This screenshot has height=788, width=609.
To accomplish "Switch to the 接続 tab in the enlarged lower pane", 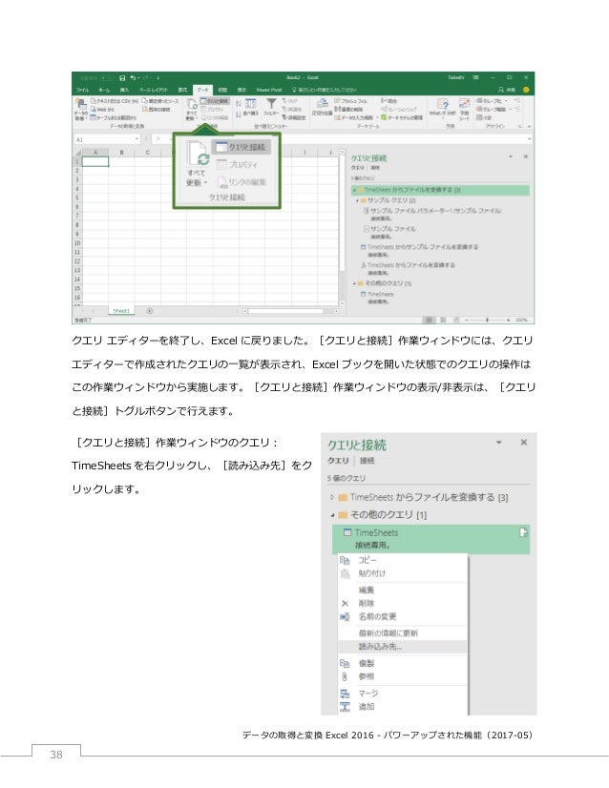I will pyautogui.click(x=367, y=461).
